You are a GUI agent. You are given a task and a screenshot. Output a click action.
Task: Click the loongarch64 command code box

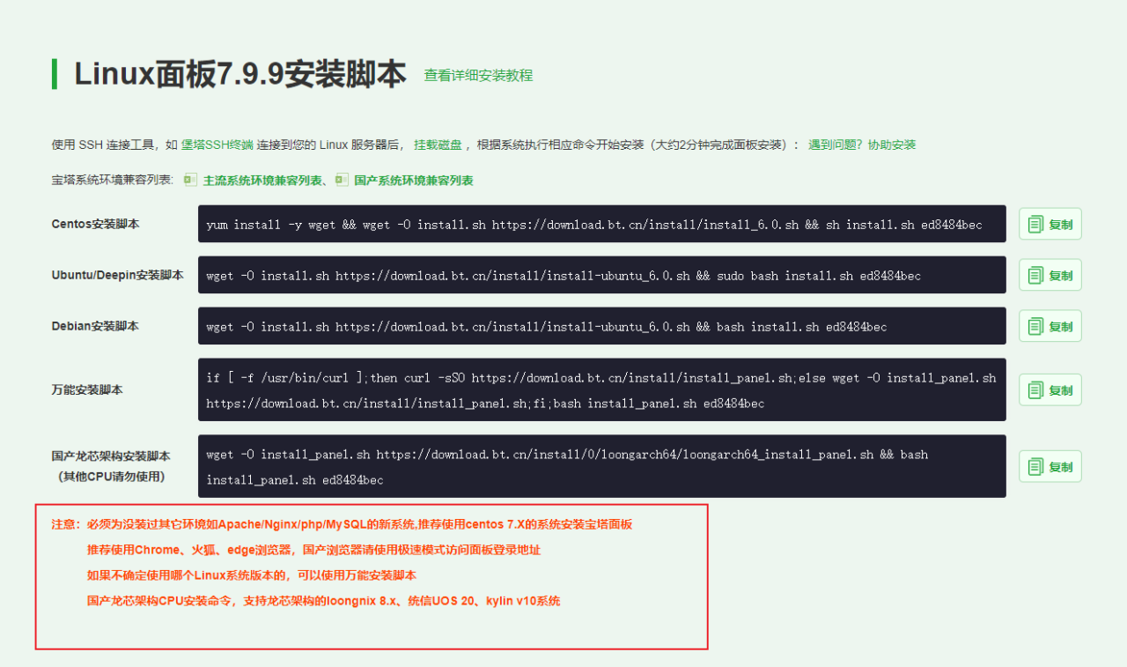point(602,466)
